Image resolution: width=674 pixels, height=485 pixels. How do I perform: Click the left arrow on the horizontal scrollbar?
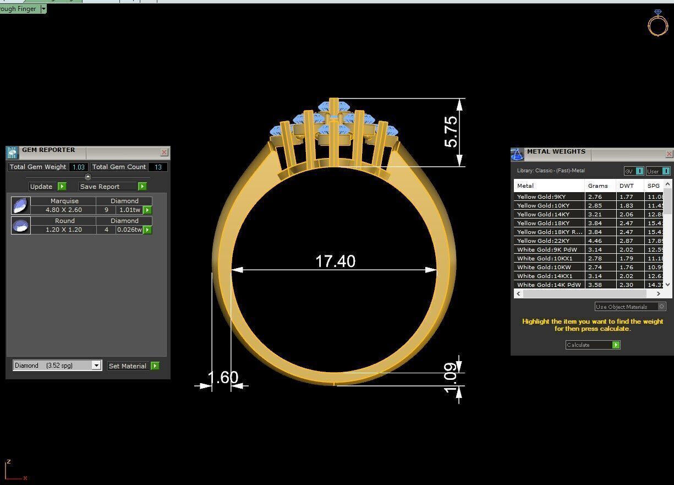[x=518, y=294]
